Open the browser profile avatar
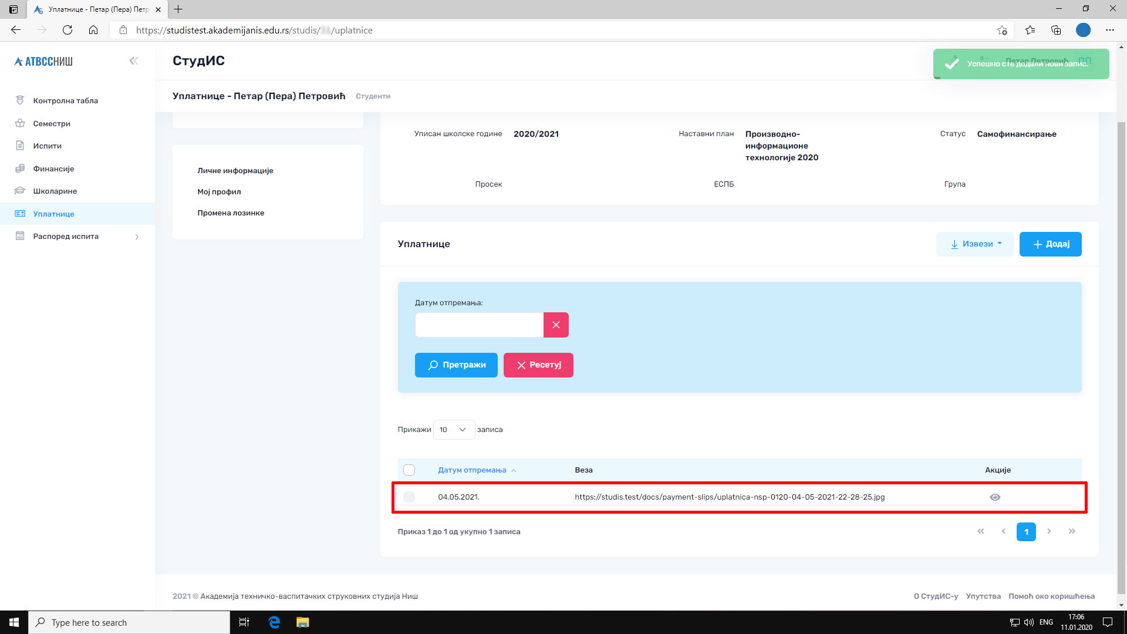The height and width of the screenshot is (634, 1127). click(1083, 30)
